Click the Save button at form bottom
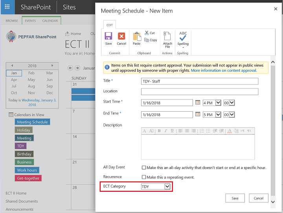This screenshot has width=283, height=213. (235, 198)
